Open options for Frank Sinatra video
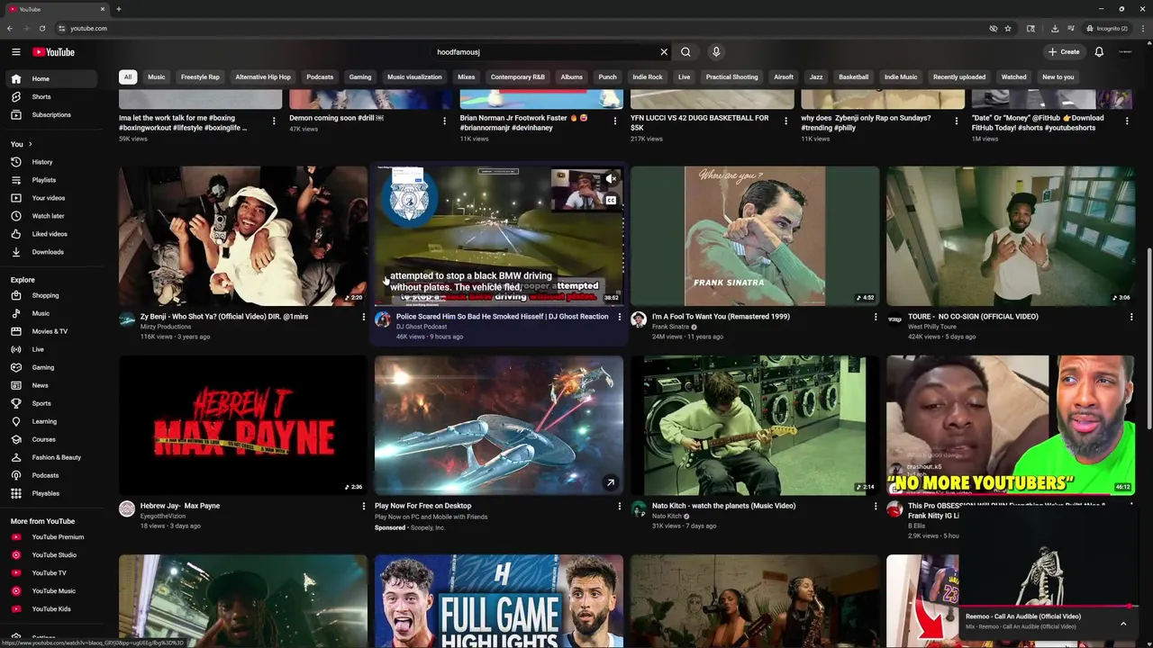This screenshot has width=1153, height=648. coord(876,317)
